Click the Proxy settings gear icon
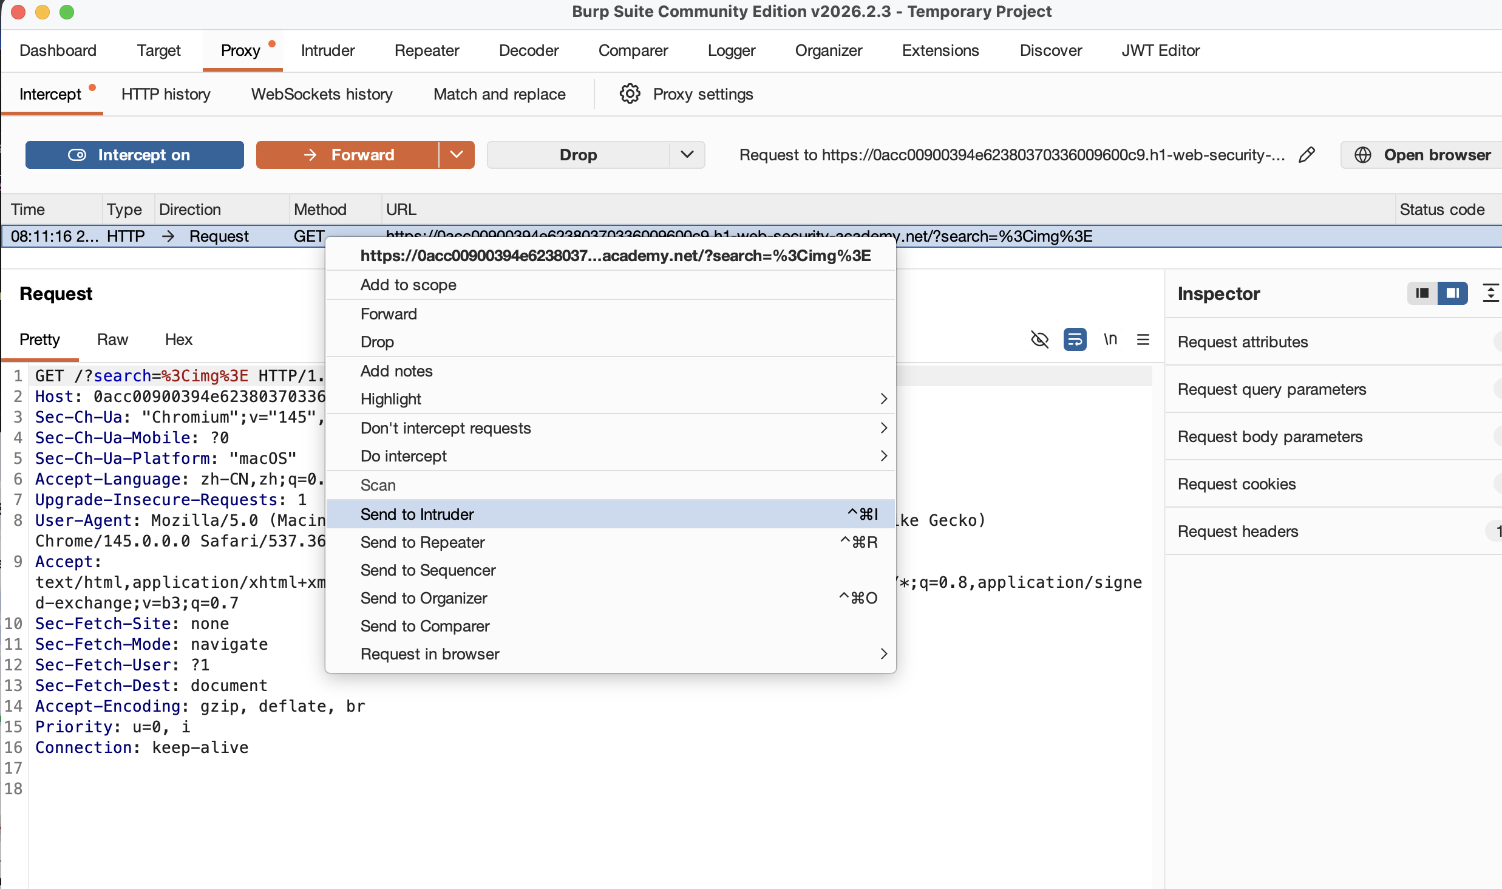The image size is (1502, 889). click(630, 94)
